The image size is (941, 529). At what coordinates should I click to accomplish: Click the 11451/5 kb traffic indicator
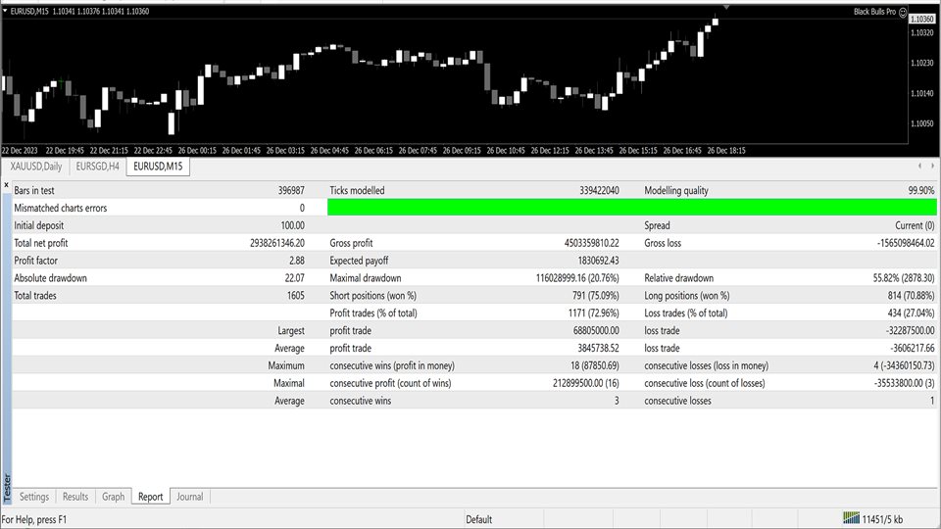(x=882, y=519)
